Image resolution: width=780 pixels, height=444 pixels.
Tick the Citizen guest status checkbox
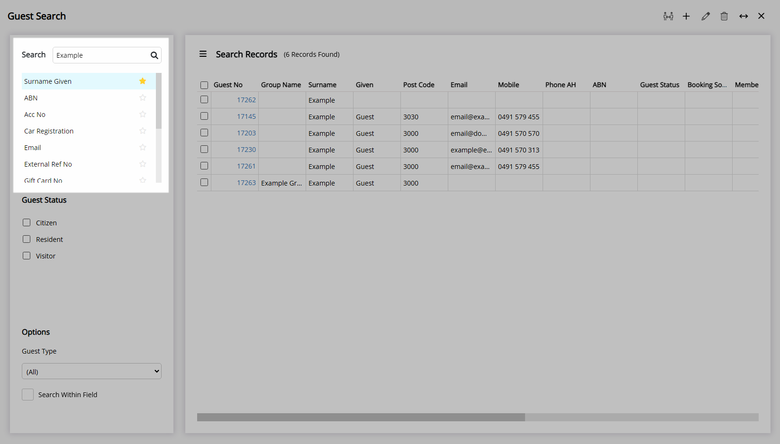tap(27, 222)
